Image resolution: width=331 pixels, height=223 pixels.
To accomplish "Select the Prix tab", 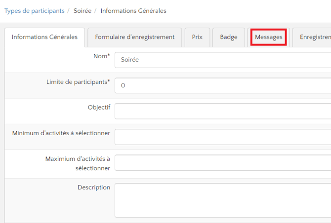I will pyautogui.click(x=197, y=37).
